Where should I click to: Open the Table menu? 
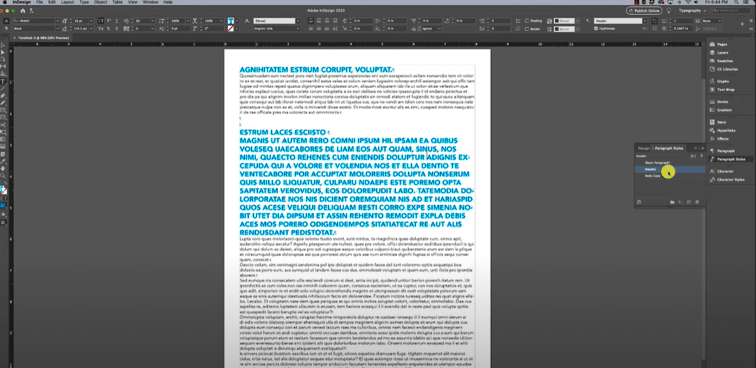[117, 3]
